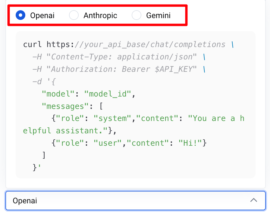
Task: Choose the Anthropic radio option
Action: click(x=74, y=15)
